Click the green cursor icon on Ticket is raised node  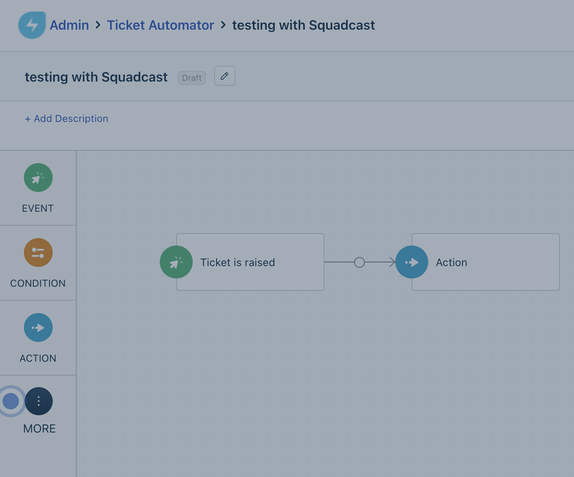point(176,262)
